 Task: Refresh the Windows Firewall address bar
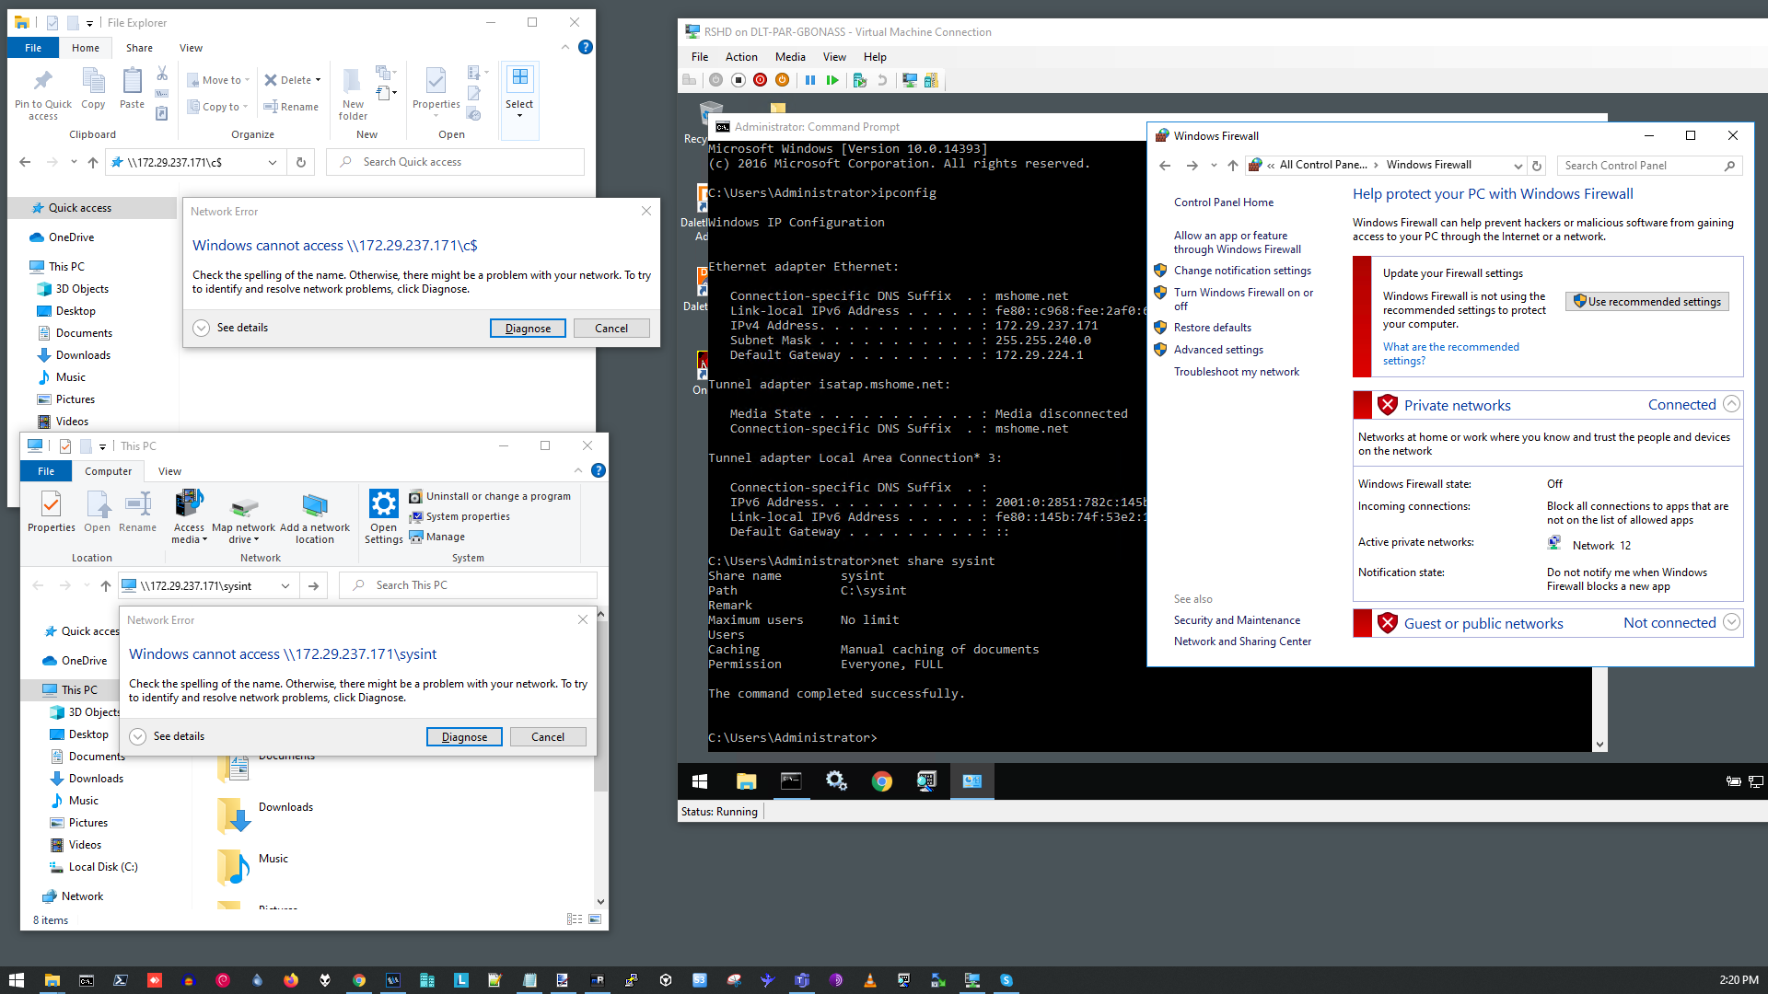[x=1537, y=166]
